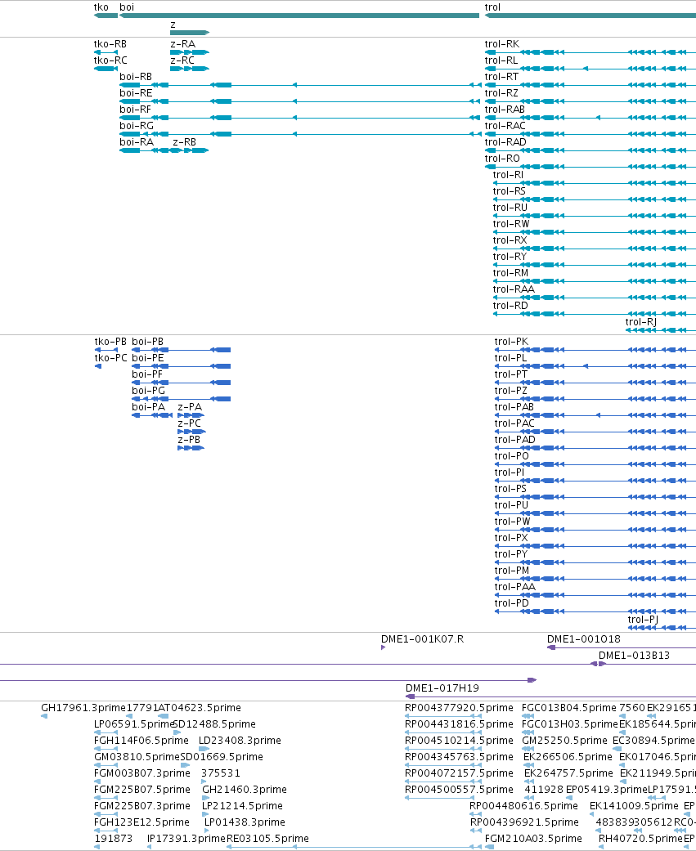Select the trol-RZ transcript
Screen dimensions: 696x851
(x=501, y=93)
